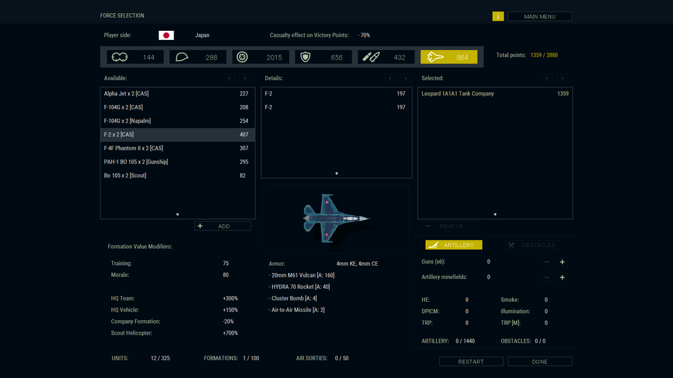Click the AIR SORTIES 0 / 50 value

[x=342, y=358]
